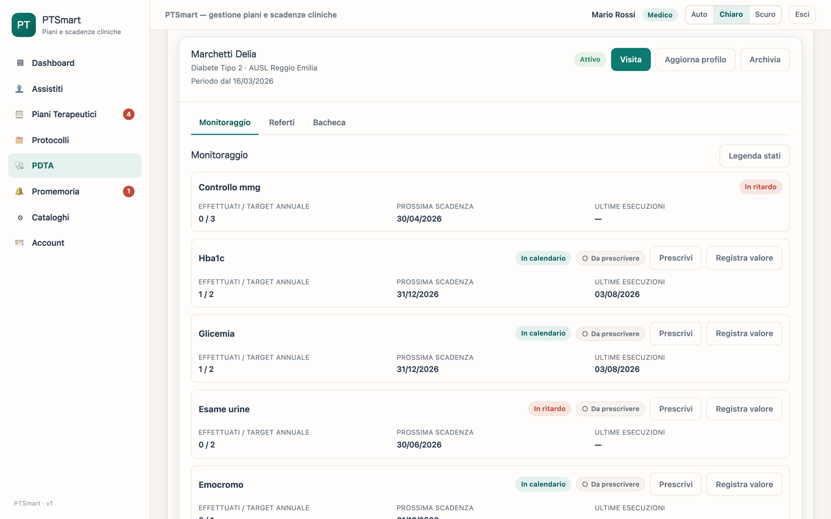
Task: Click the Cataloghi gear icon
Action: tap(20, 217)
